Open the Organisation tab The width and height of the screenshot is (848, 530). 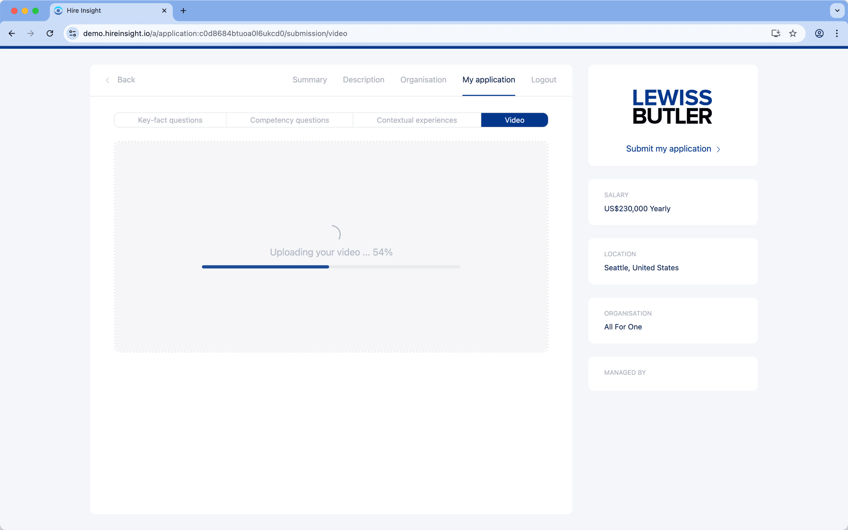423,80
